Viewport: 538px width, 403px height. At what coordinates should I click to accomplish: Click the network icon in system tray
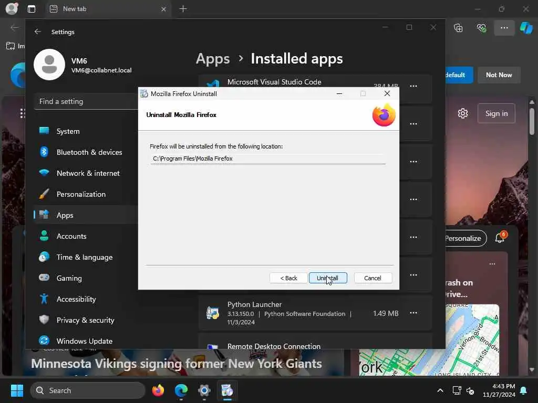point(457,390)
